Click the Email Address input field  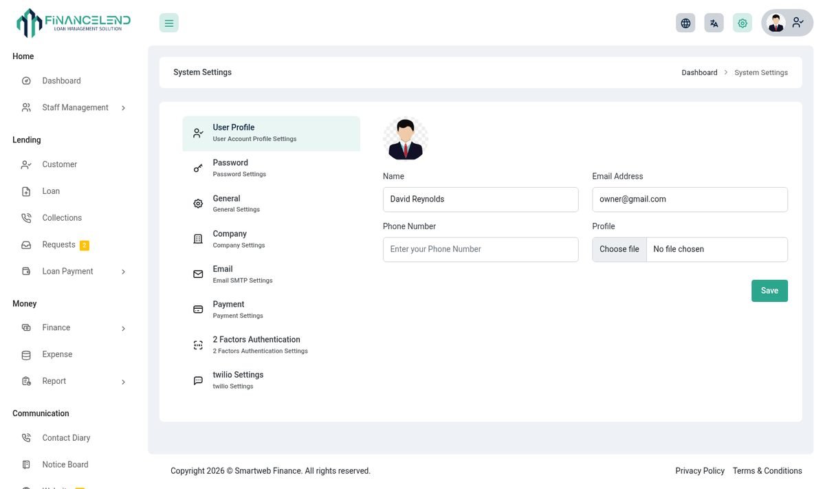tap(690, 199)
